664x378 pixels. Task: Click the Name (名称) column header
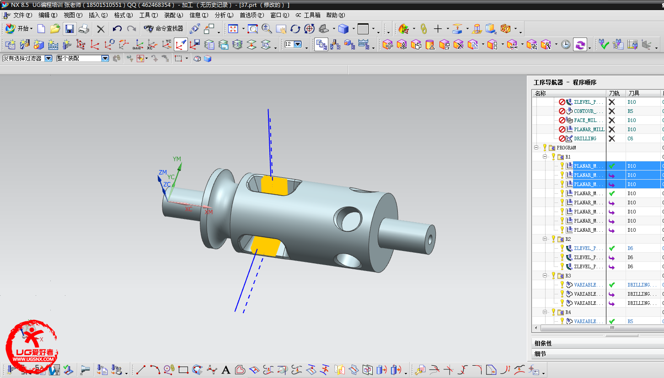569,93
